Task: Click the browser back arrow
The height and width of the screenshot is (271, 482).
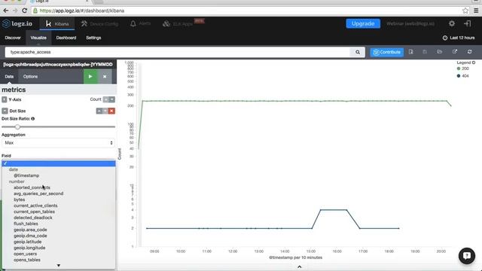Action: tap(6, 11)
